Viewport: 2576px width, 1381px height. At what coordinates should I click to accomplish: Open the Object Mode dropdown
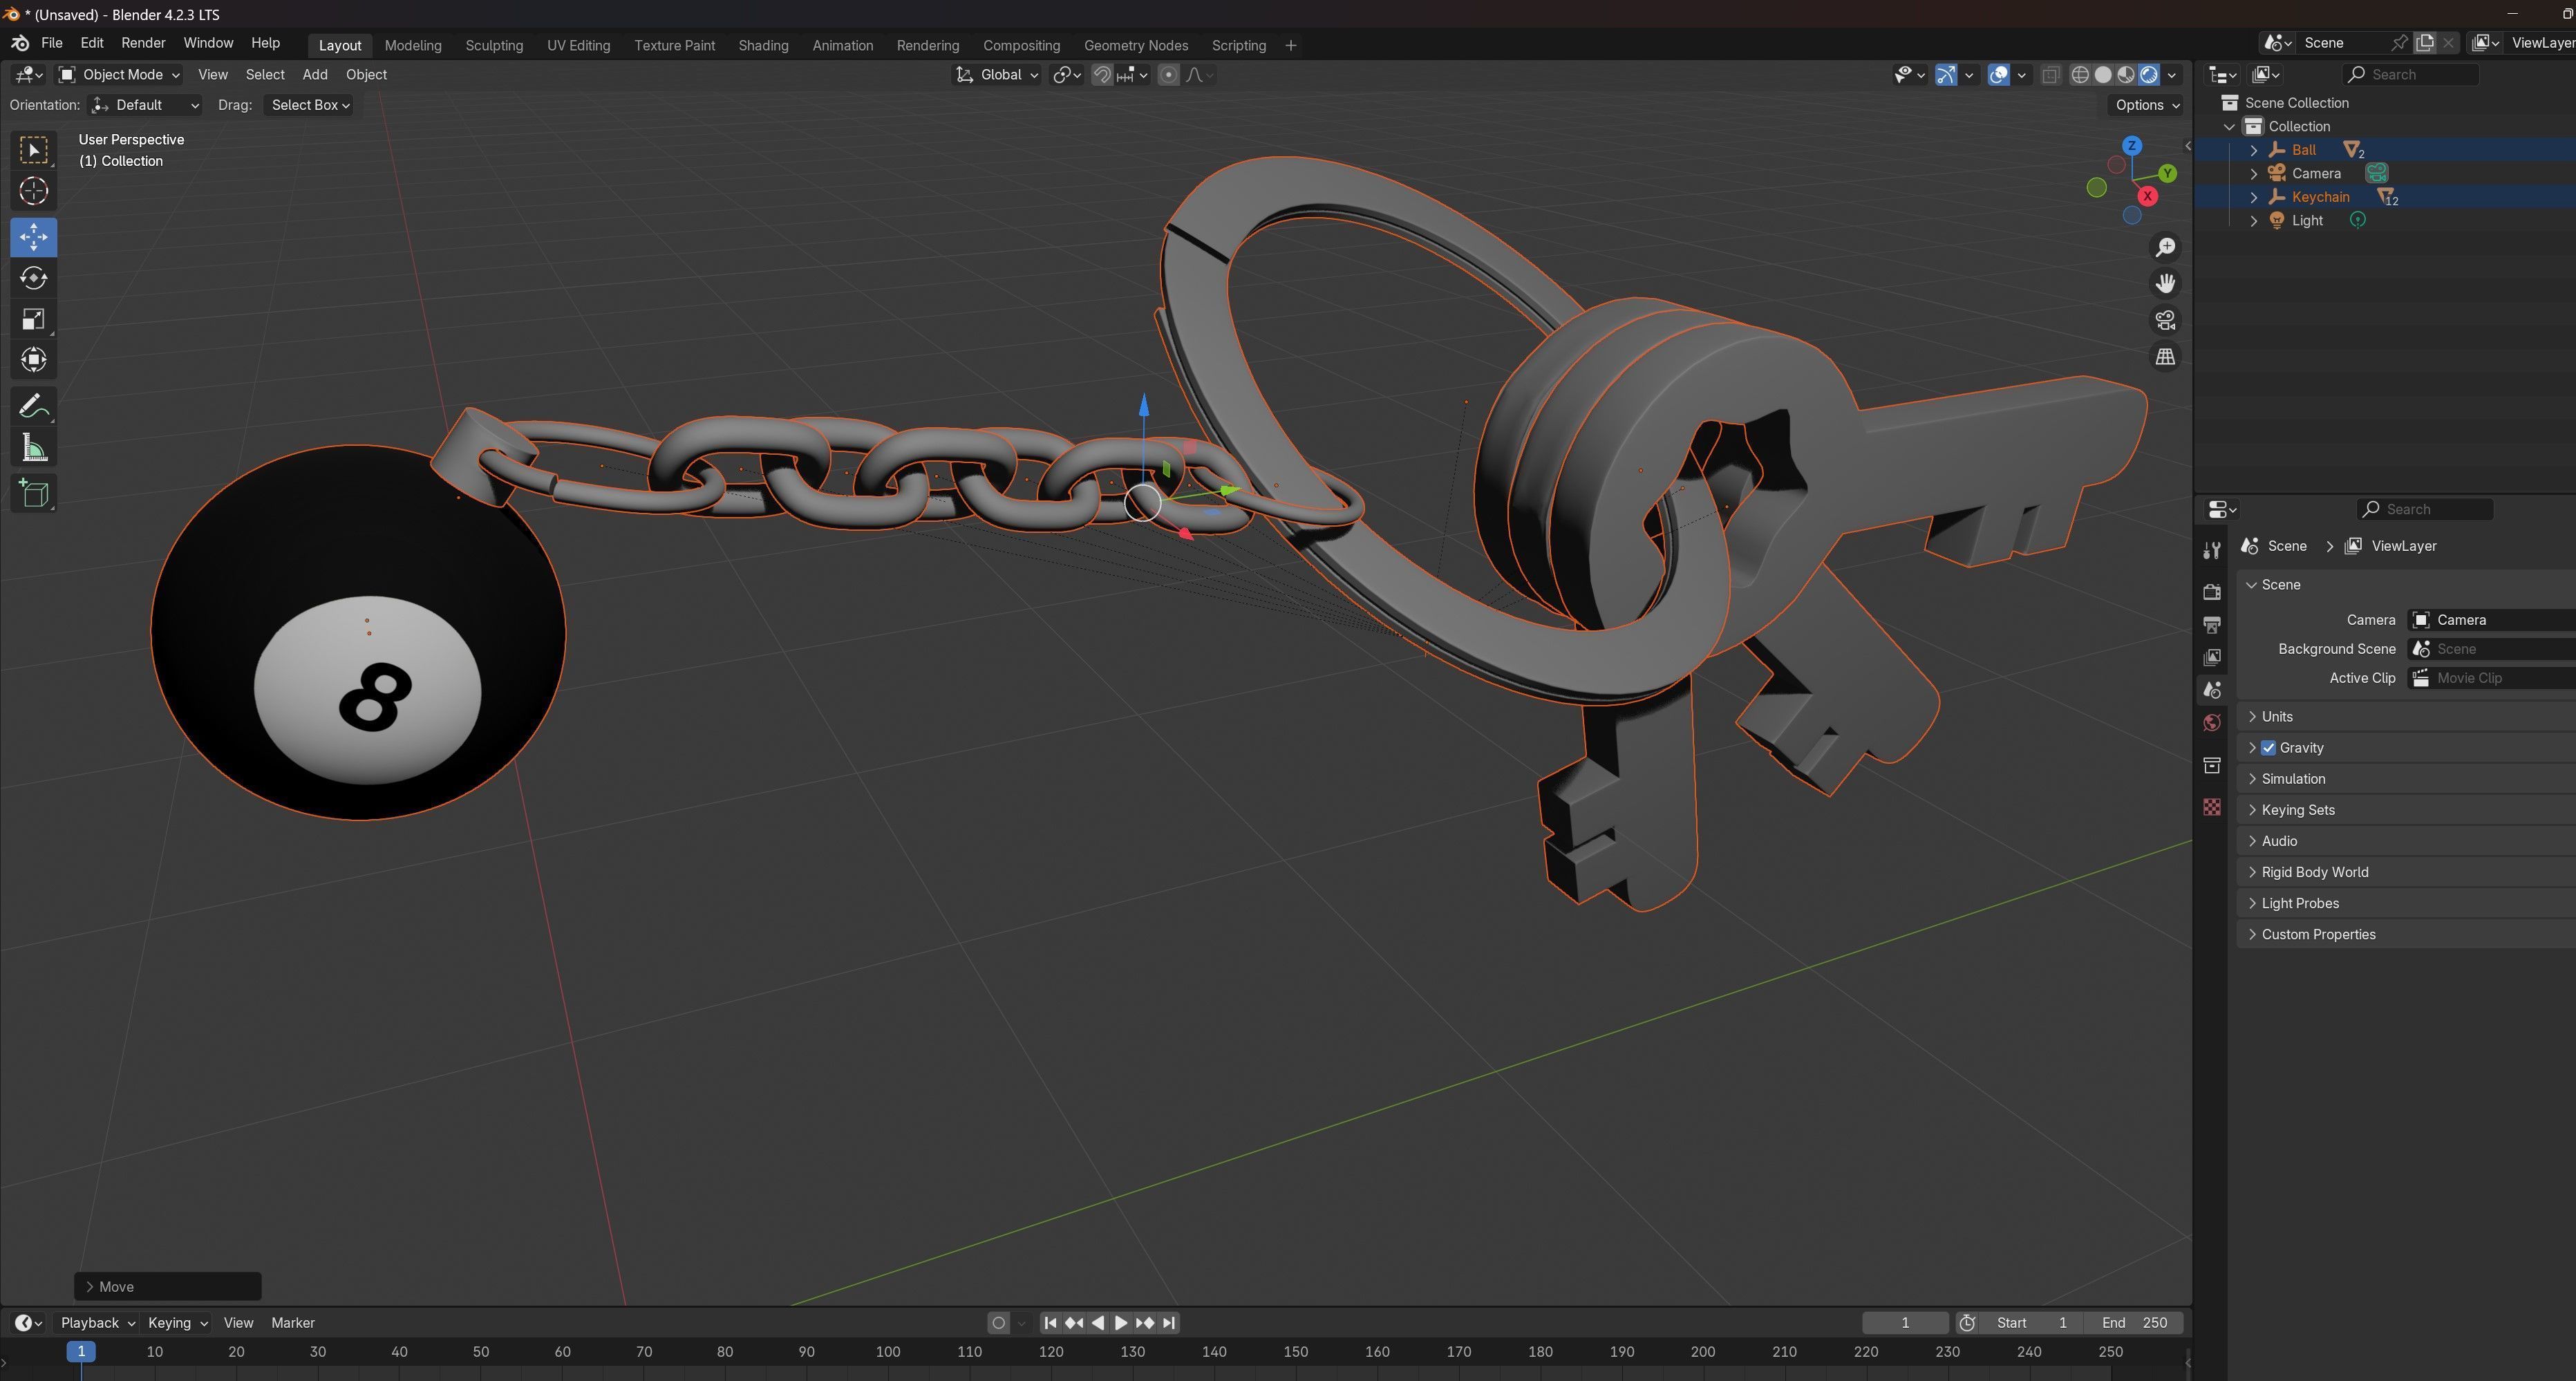119,75
